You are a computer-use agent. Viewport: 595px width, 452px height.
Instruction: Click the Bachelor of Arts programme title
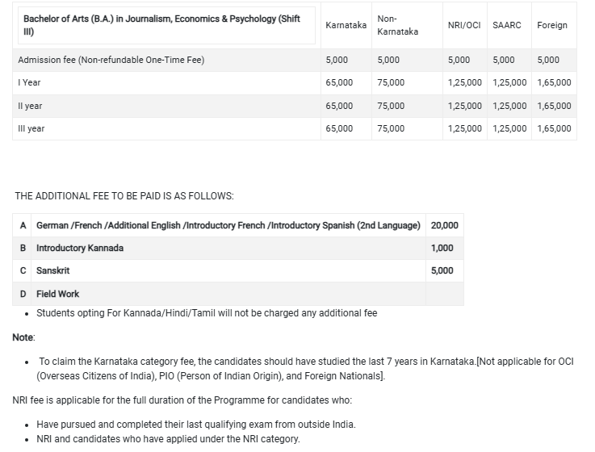pos(161,25)
